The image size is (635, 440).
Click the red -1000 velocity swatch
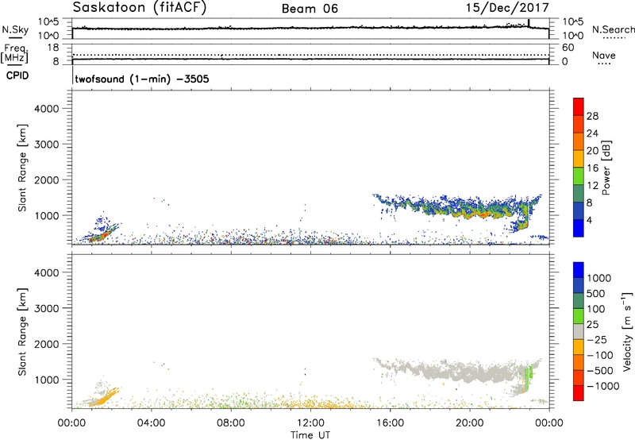coord(579,393)
